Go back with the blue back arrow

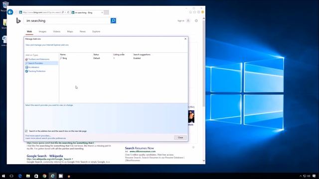10,12
